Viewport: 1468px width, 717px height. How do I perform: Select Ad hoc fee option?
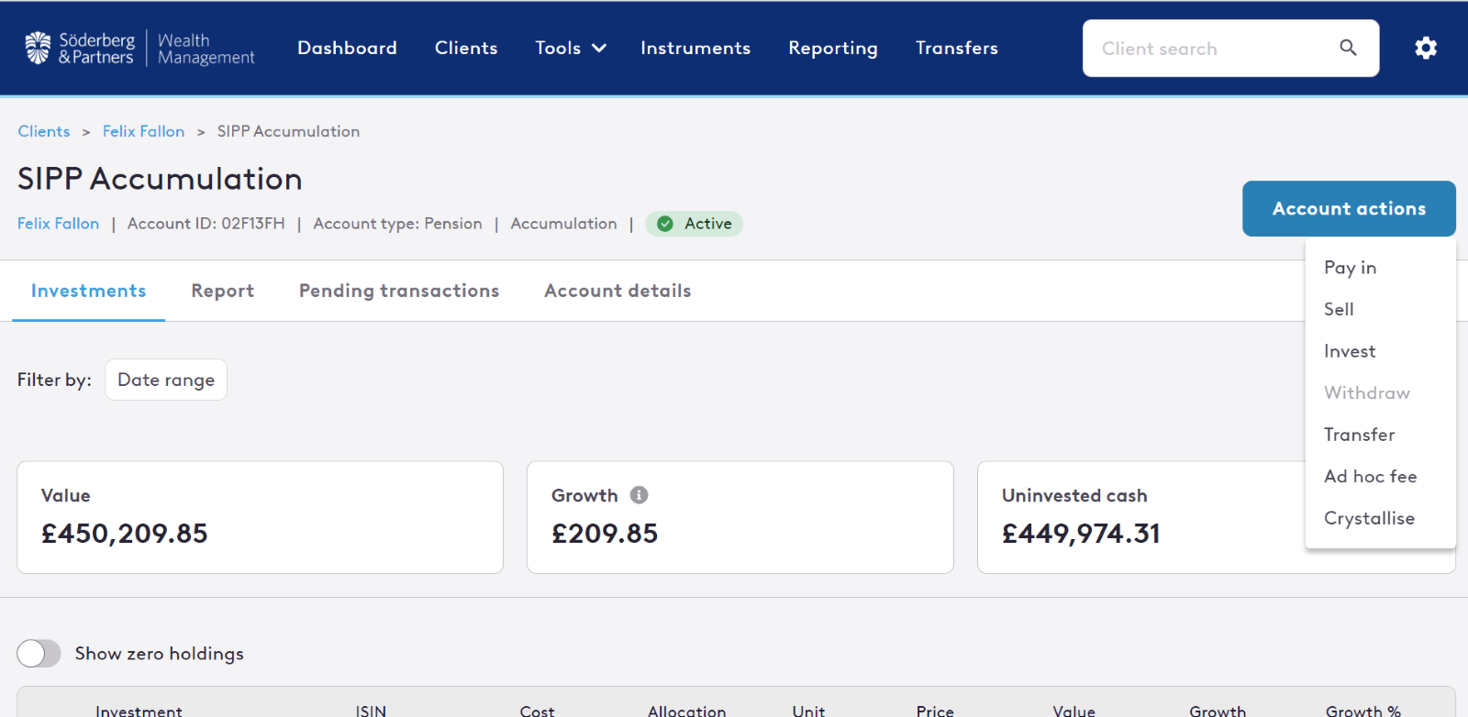1370,477
